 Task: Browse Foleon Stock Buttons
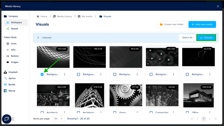pyautogui.click(x=13, y=56)
